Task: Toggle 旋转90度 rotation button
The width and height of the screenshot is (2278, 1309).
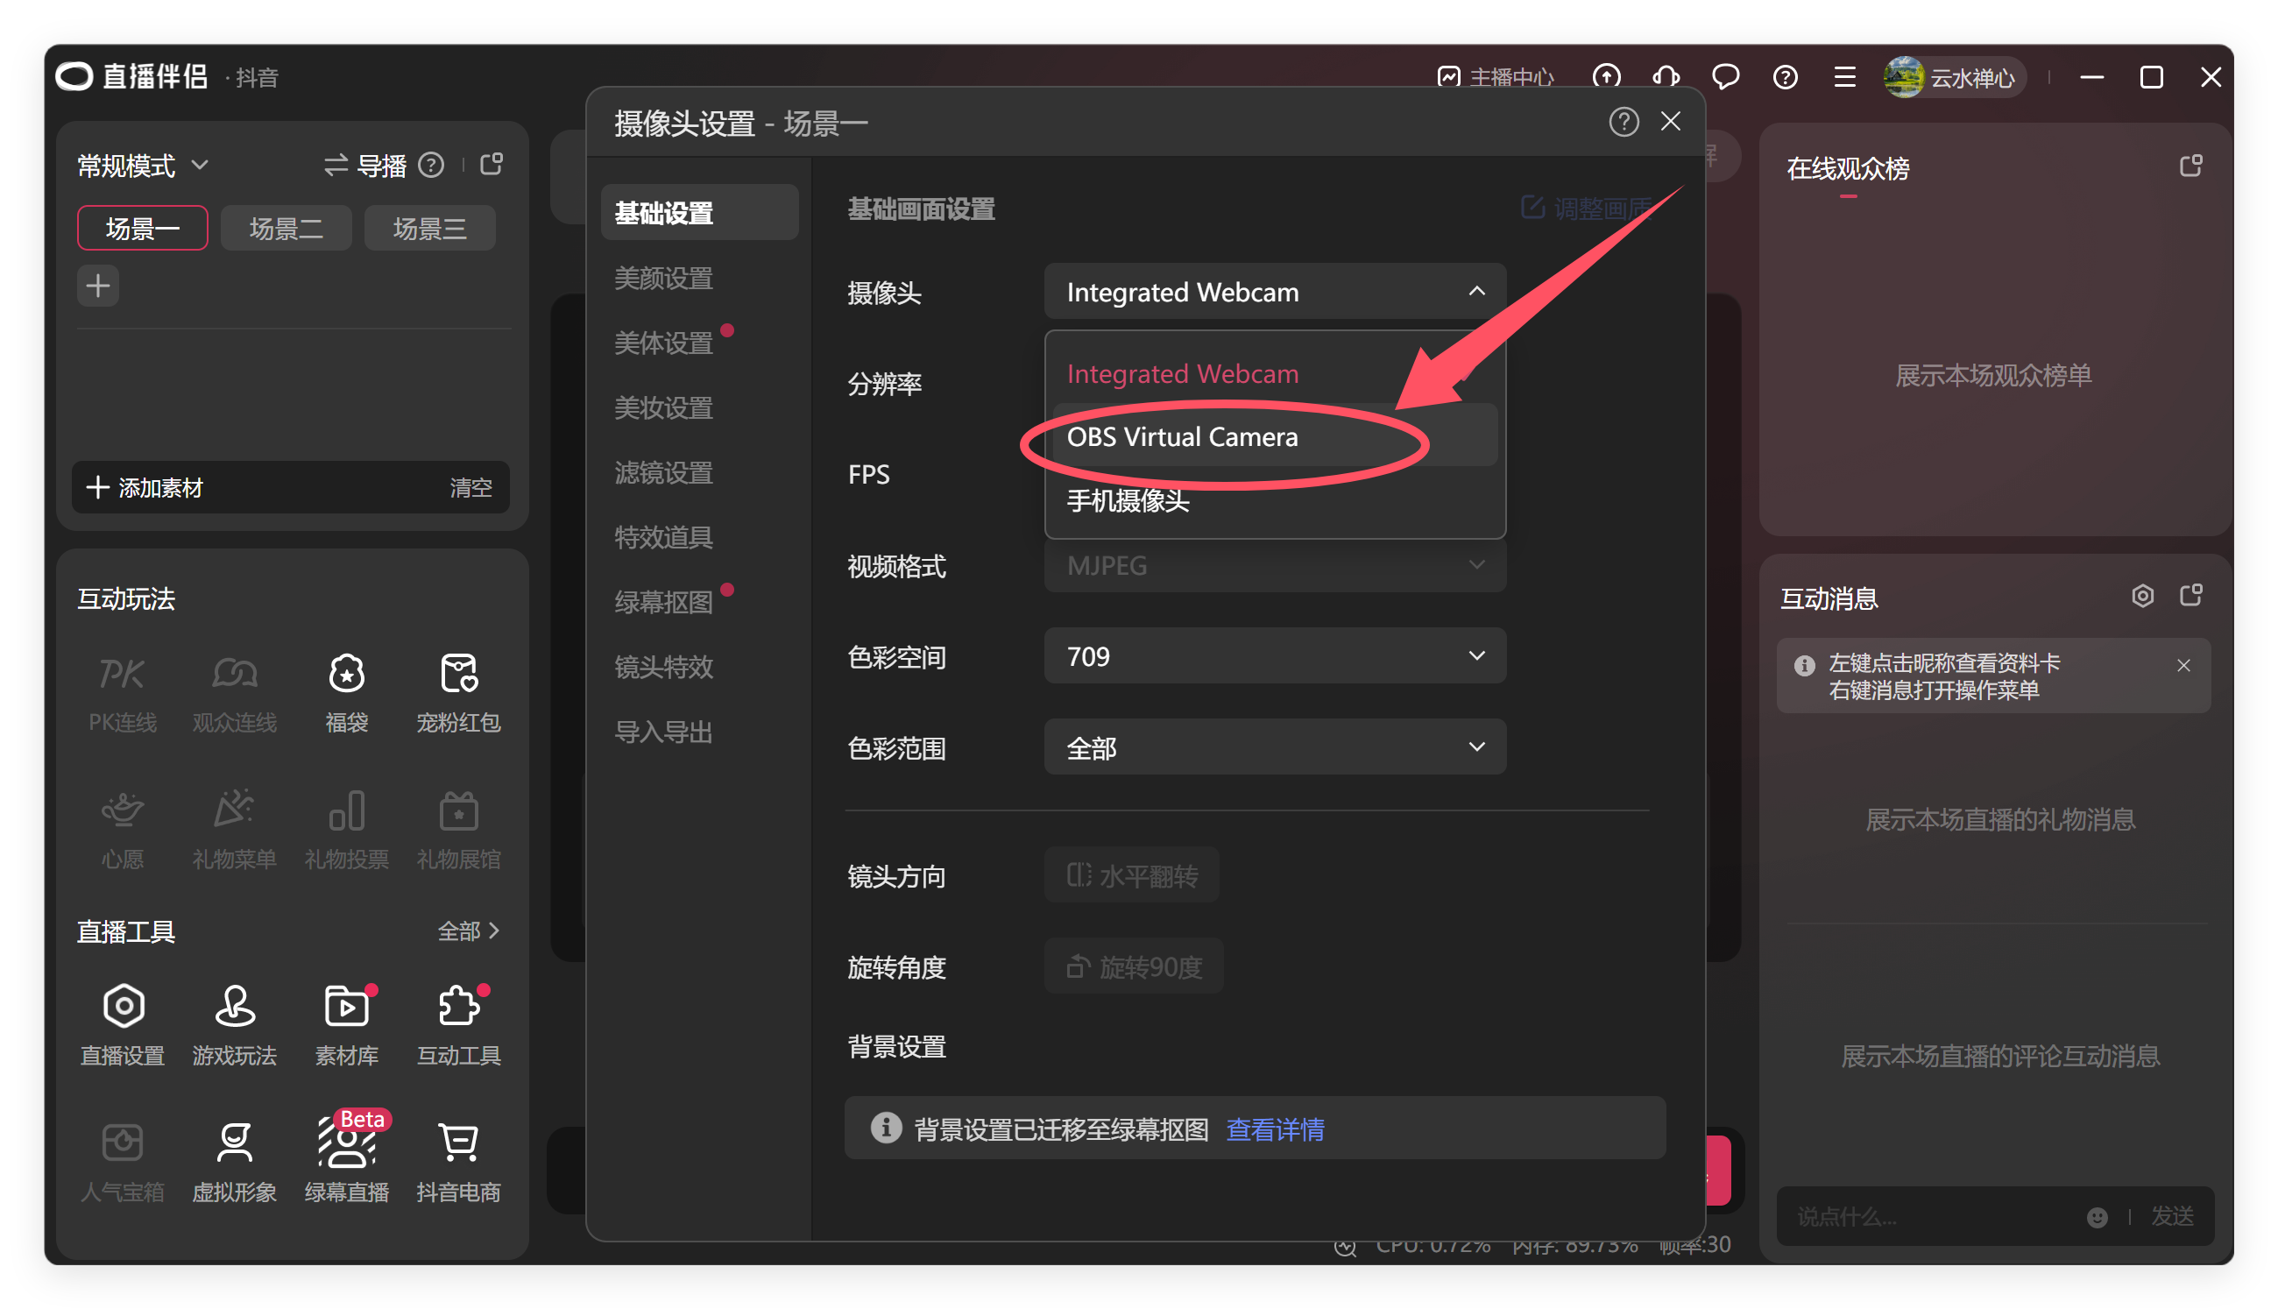Action: coord(1134,966)
